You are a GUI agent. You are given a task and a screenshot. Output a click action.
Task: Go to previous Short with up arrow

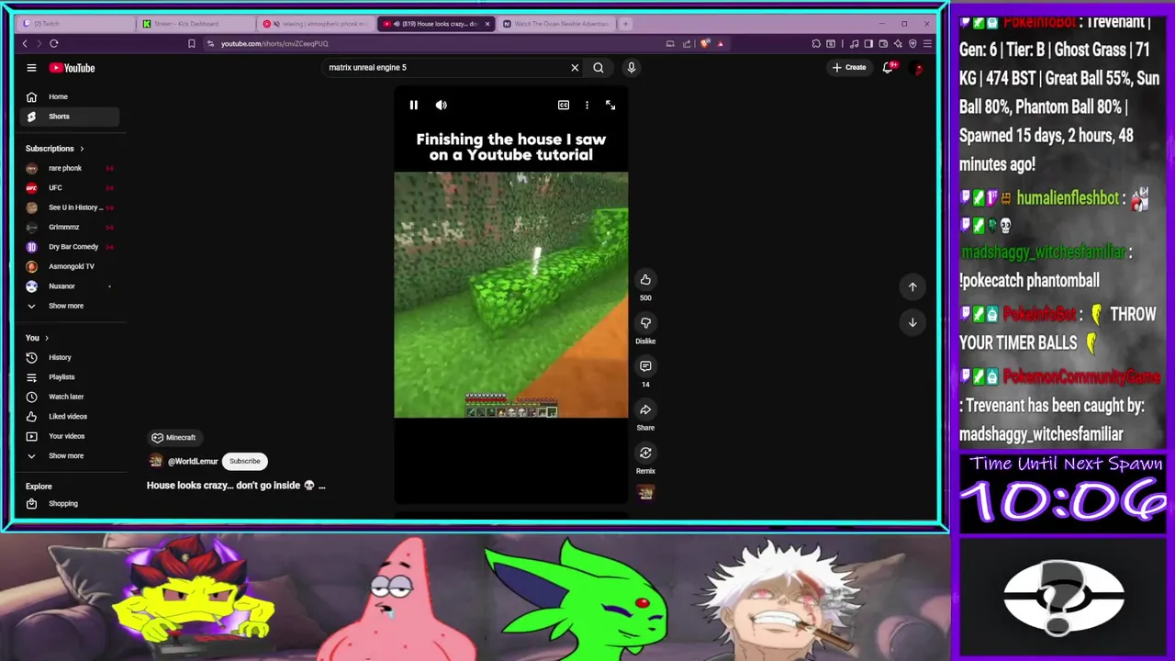(912, 287)
